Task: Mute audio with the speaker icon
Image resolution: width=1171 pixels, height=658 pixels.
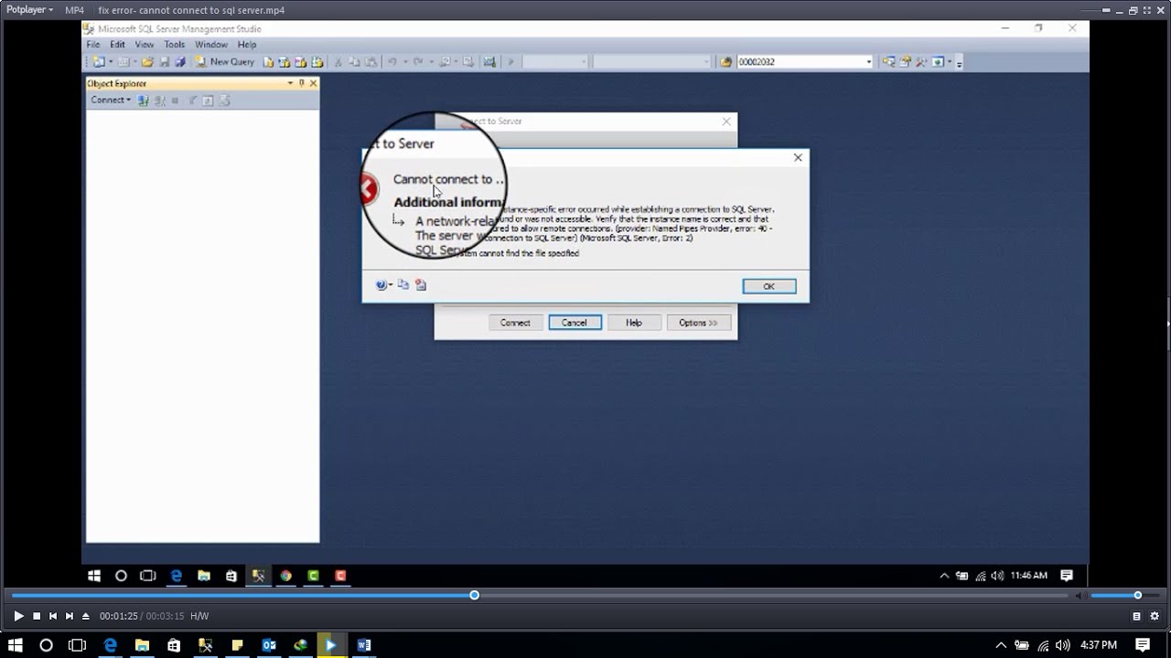Action: click(x=1080, y=596)
